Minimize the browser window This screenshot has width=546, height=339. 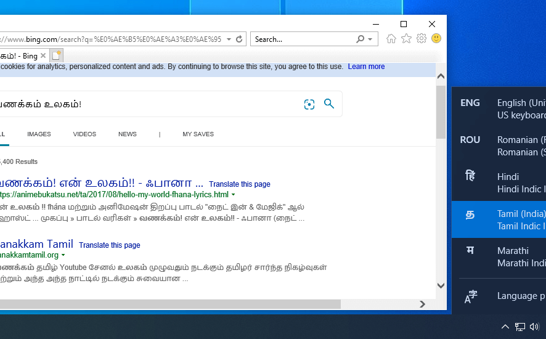376,24
